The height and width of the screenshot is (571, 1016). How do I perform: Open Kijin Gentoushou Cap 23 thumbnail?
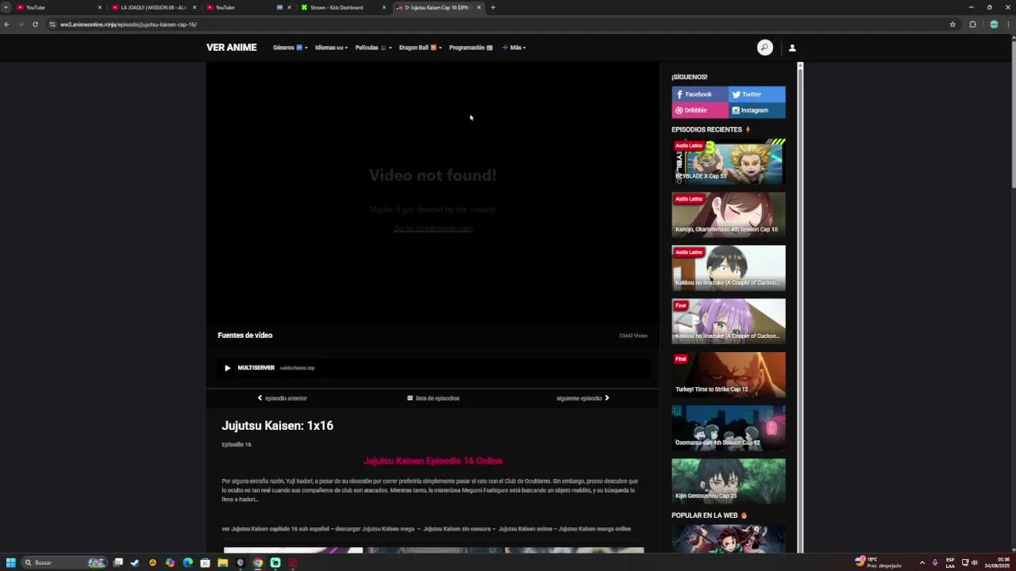coord(729,481)
